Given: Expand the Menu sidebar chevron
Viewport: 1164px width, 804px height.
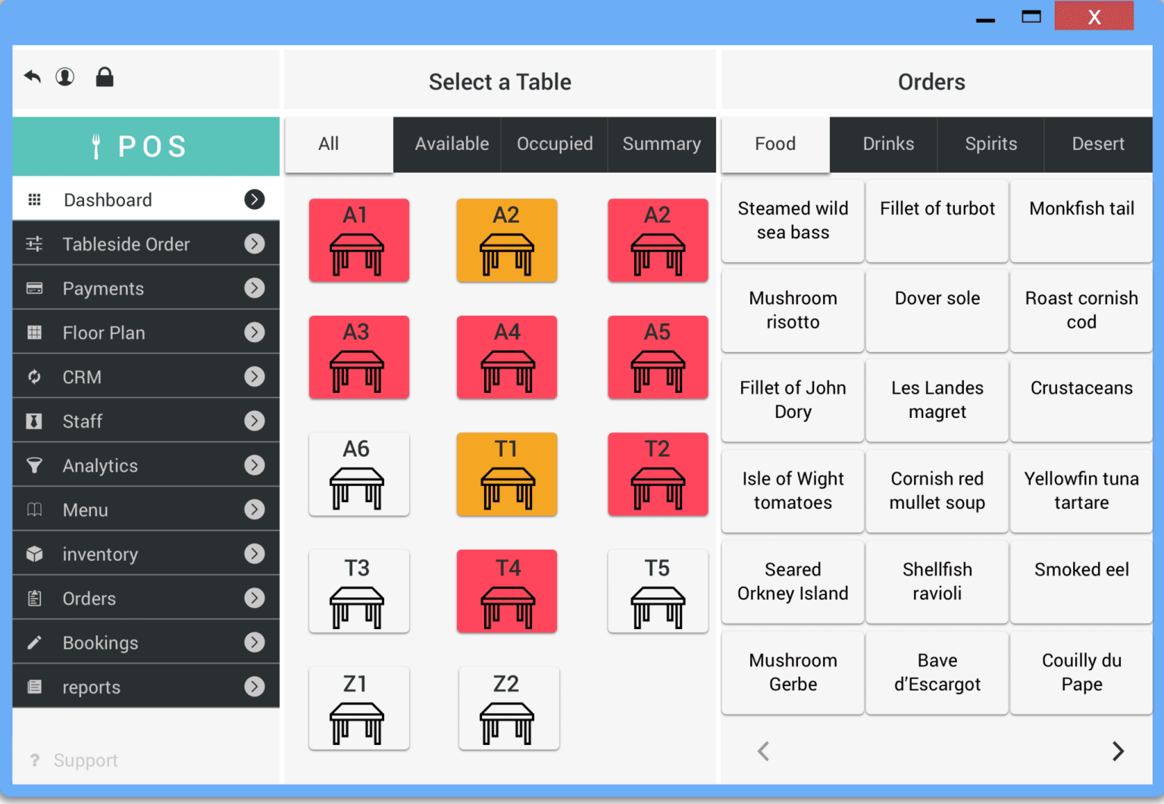Looking at the screenshot, I should point(255,509).
